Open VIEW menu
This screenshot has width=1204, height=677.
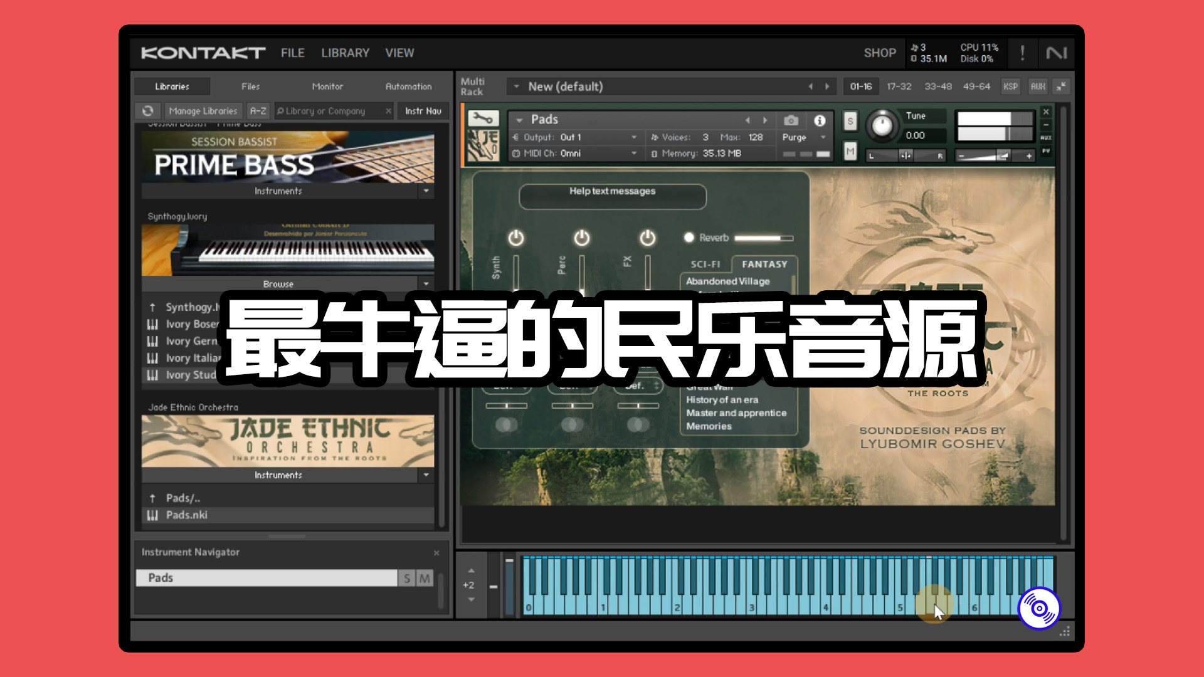click(x=399, y=53)
